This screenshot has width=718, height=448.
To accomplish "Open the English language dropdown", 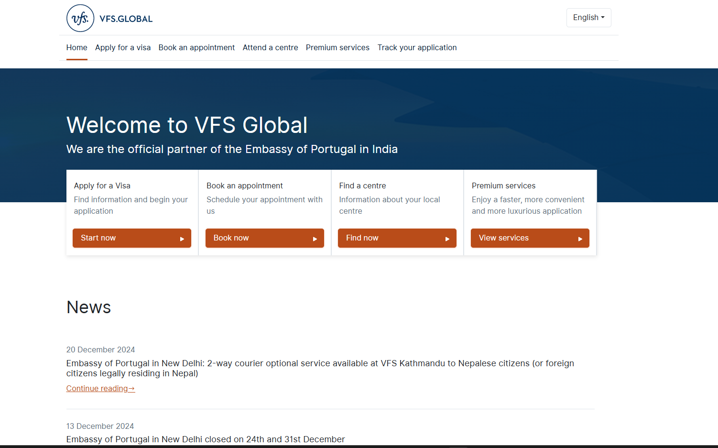I will coord(588,17).
